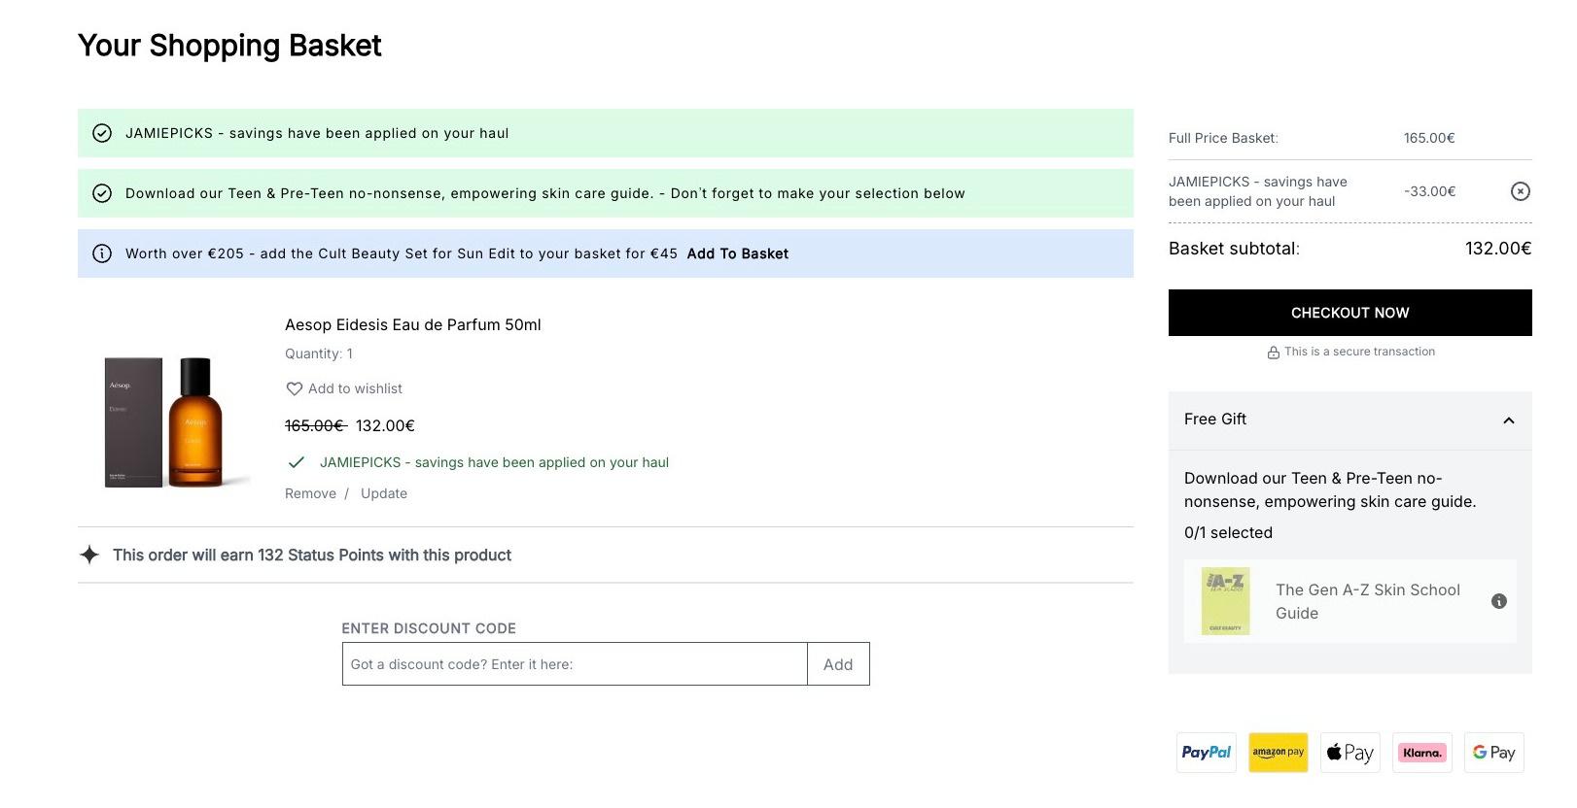Remove the JAMIEPICKS discount with the X icon
The width and height of the screenshot is (1577, 808).
click(1521, 191)
